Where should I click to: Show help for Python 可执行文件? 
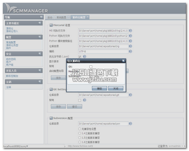point(130,36)
